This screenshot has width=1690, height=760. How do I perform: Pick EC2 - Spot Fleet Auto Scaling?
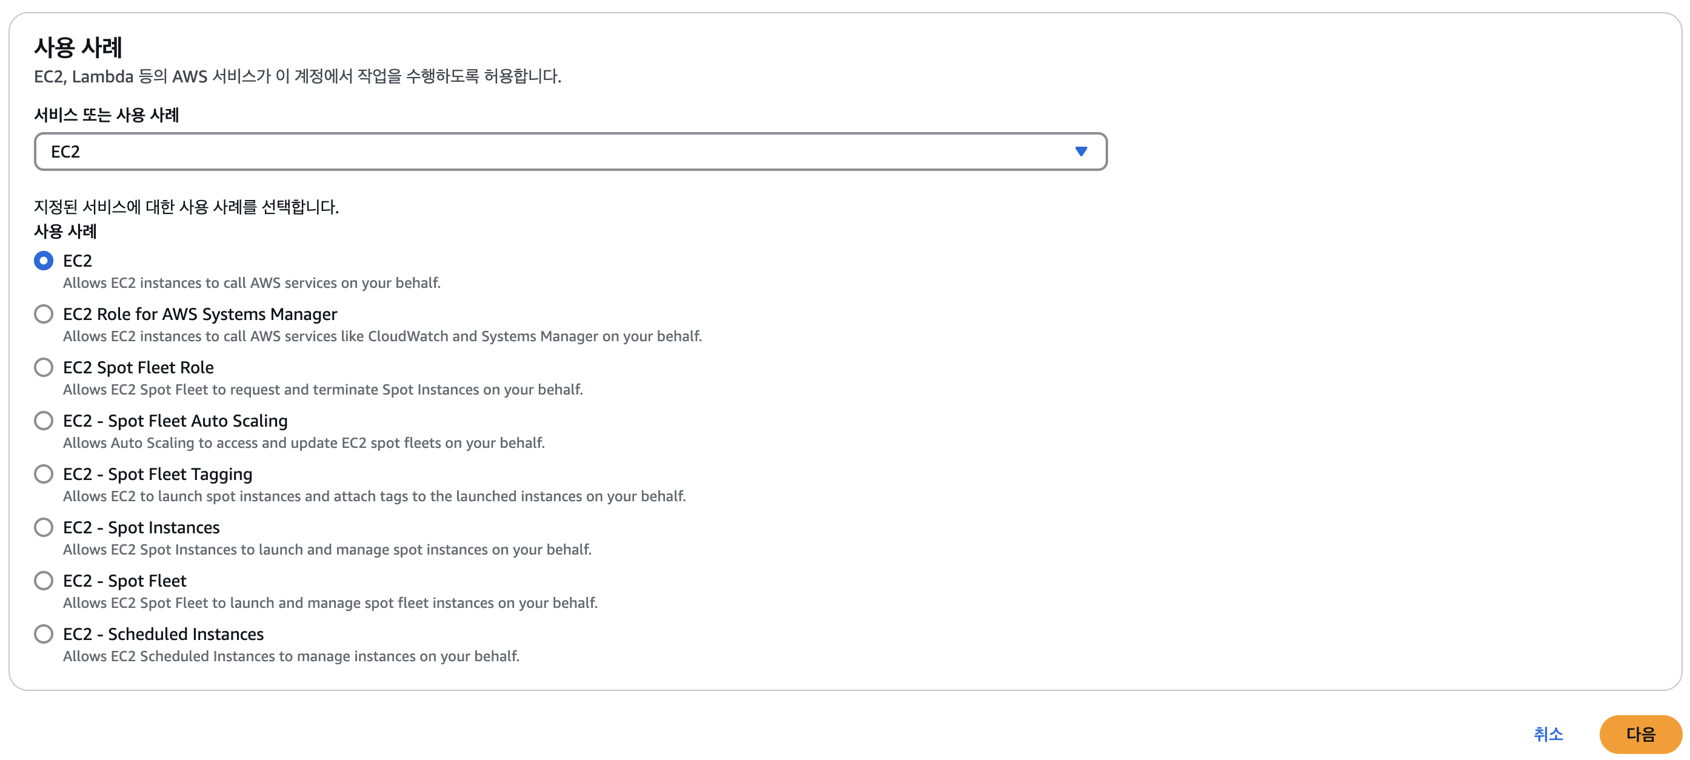point(43,421)
